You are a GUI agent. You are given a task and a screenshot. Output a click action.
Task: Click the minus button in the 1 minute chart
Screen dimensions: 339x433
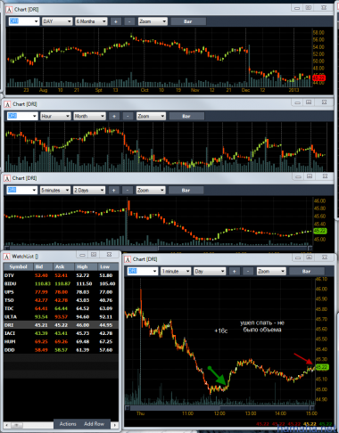point(248,271)
